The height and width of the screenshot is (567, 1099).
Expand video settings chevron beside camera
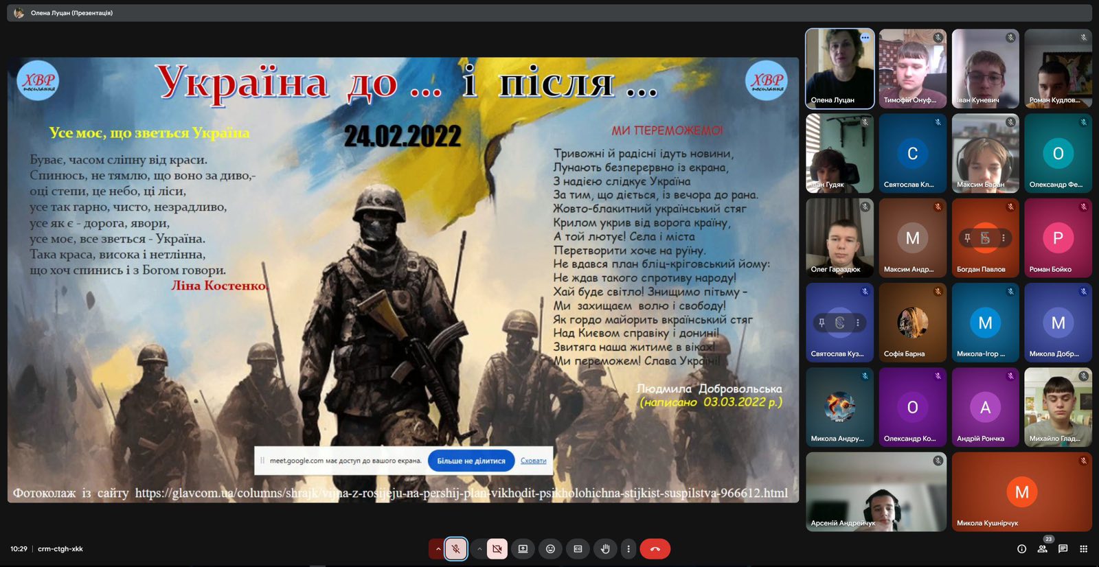point(479,549)
